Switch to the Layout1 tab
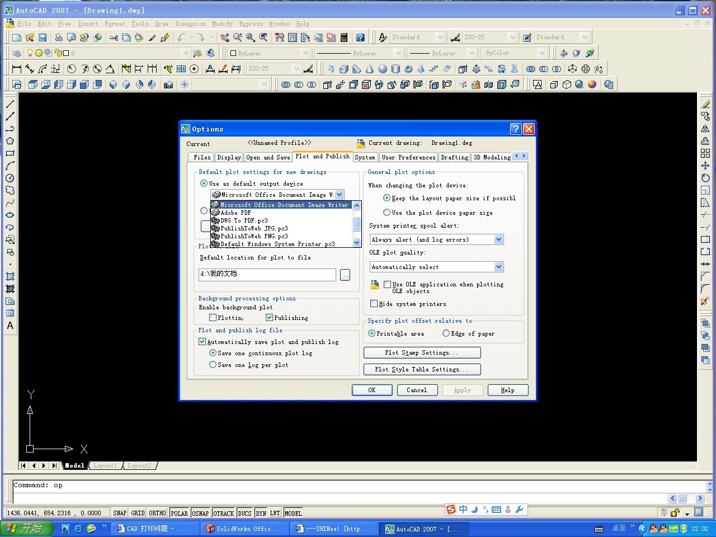The width and height of the screenshot is (716, 537). click(x=105, y=465)
